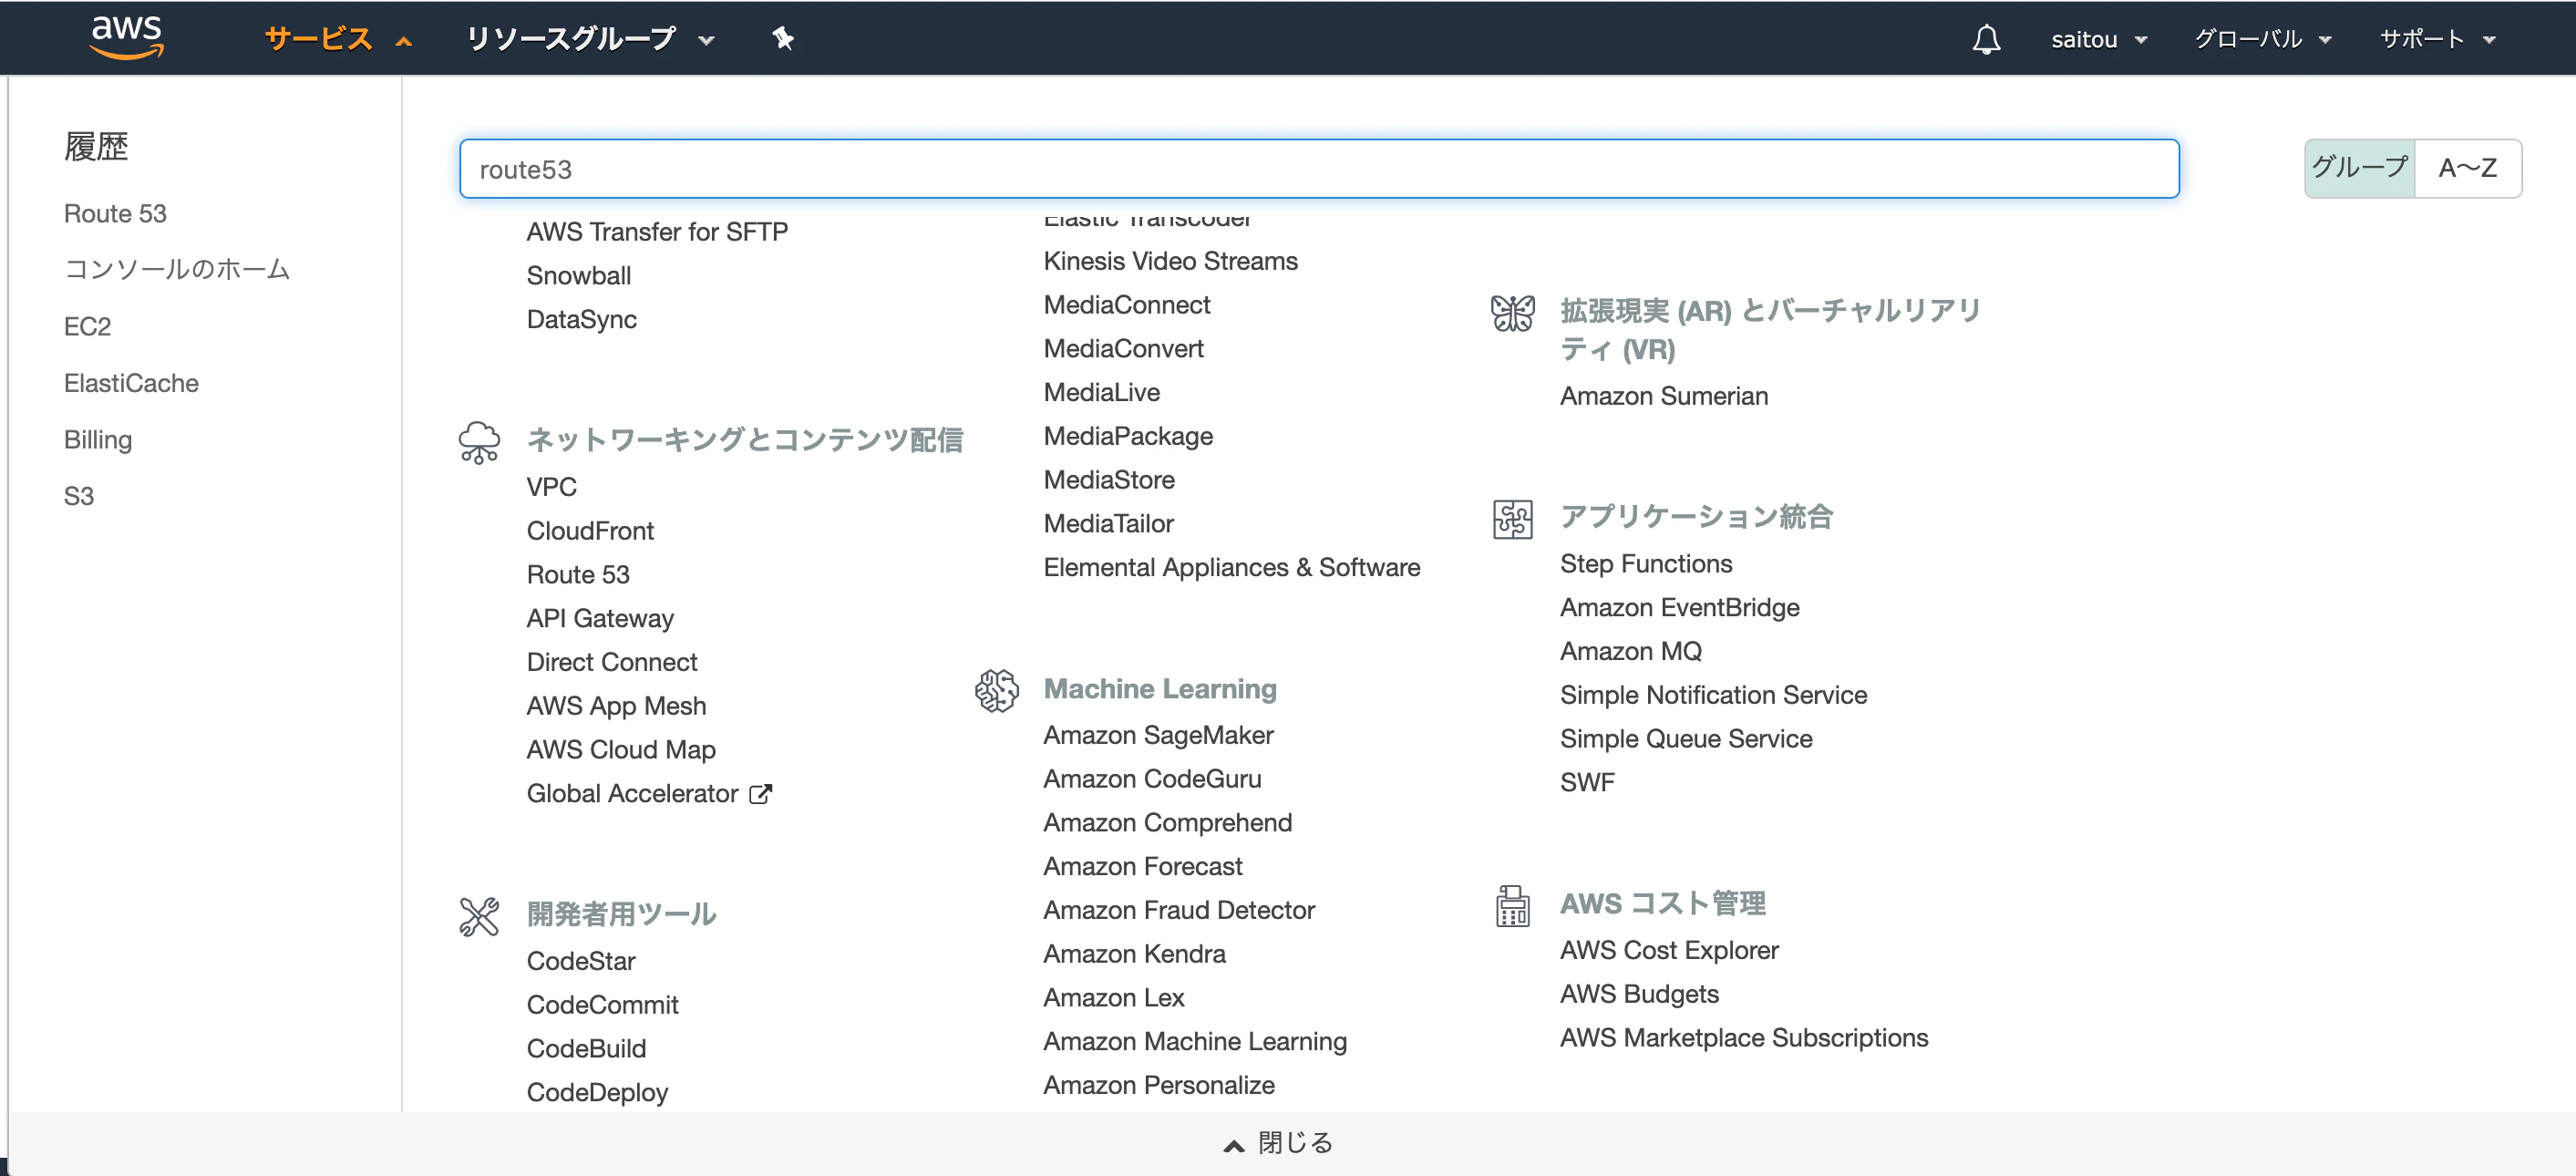Click the application integration puzzle icon
This screenshot has height=1176, width=2576.
click(1512, 519)
